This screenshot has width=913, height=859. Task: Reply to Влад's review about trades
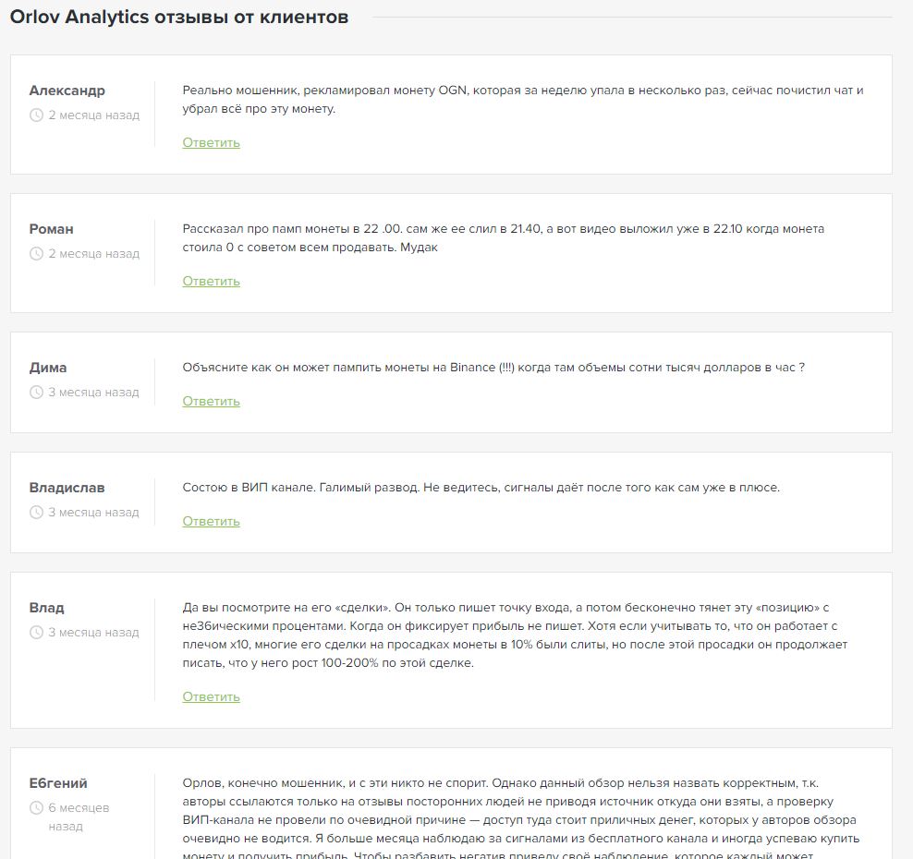(211, 696)
